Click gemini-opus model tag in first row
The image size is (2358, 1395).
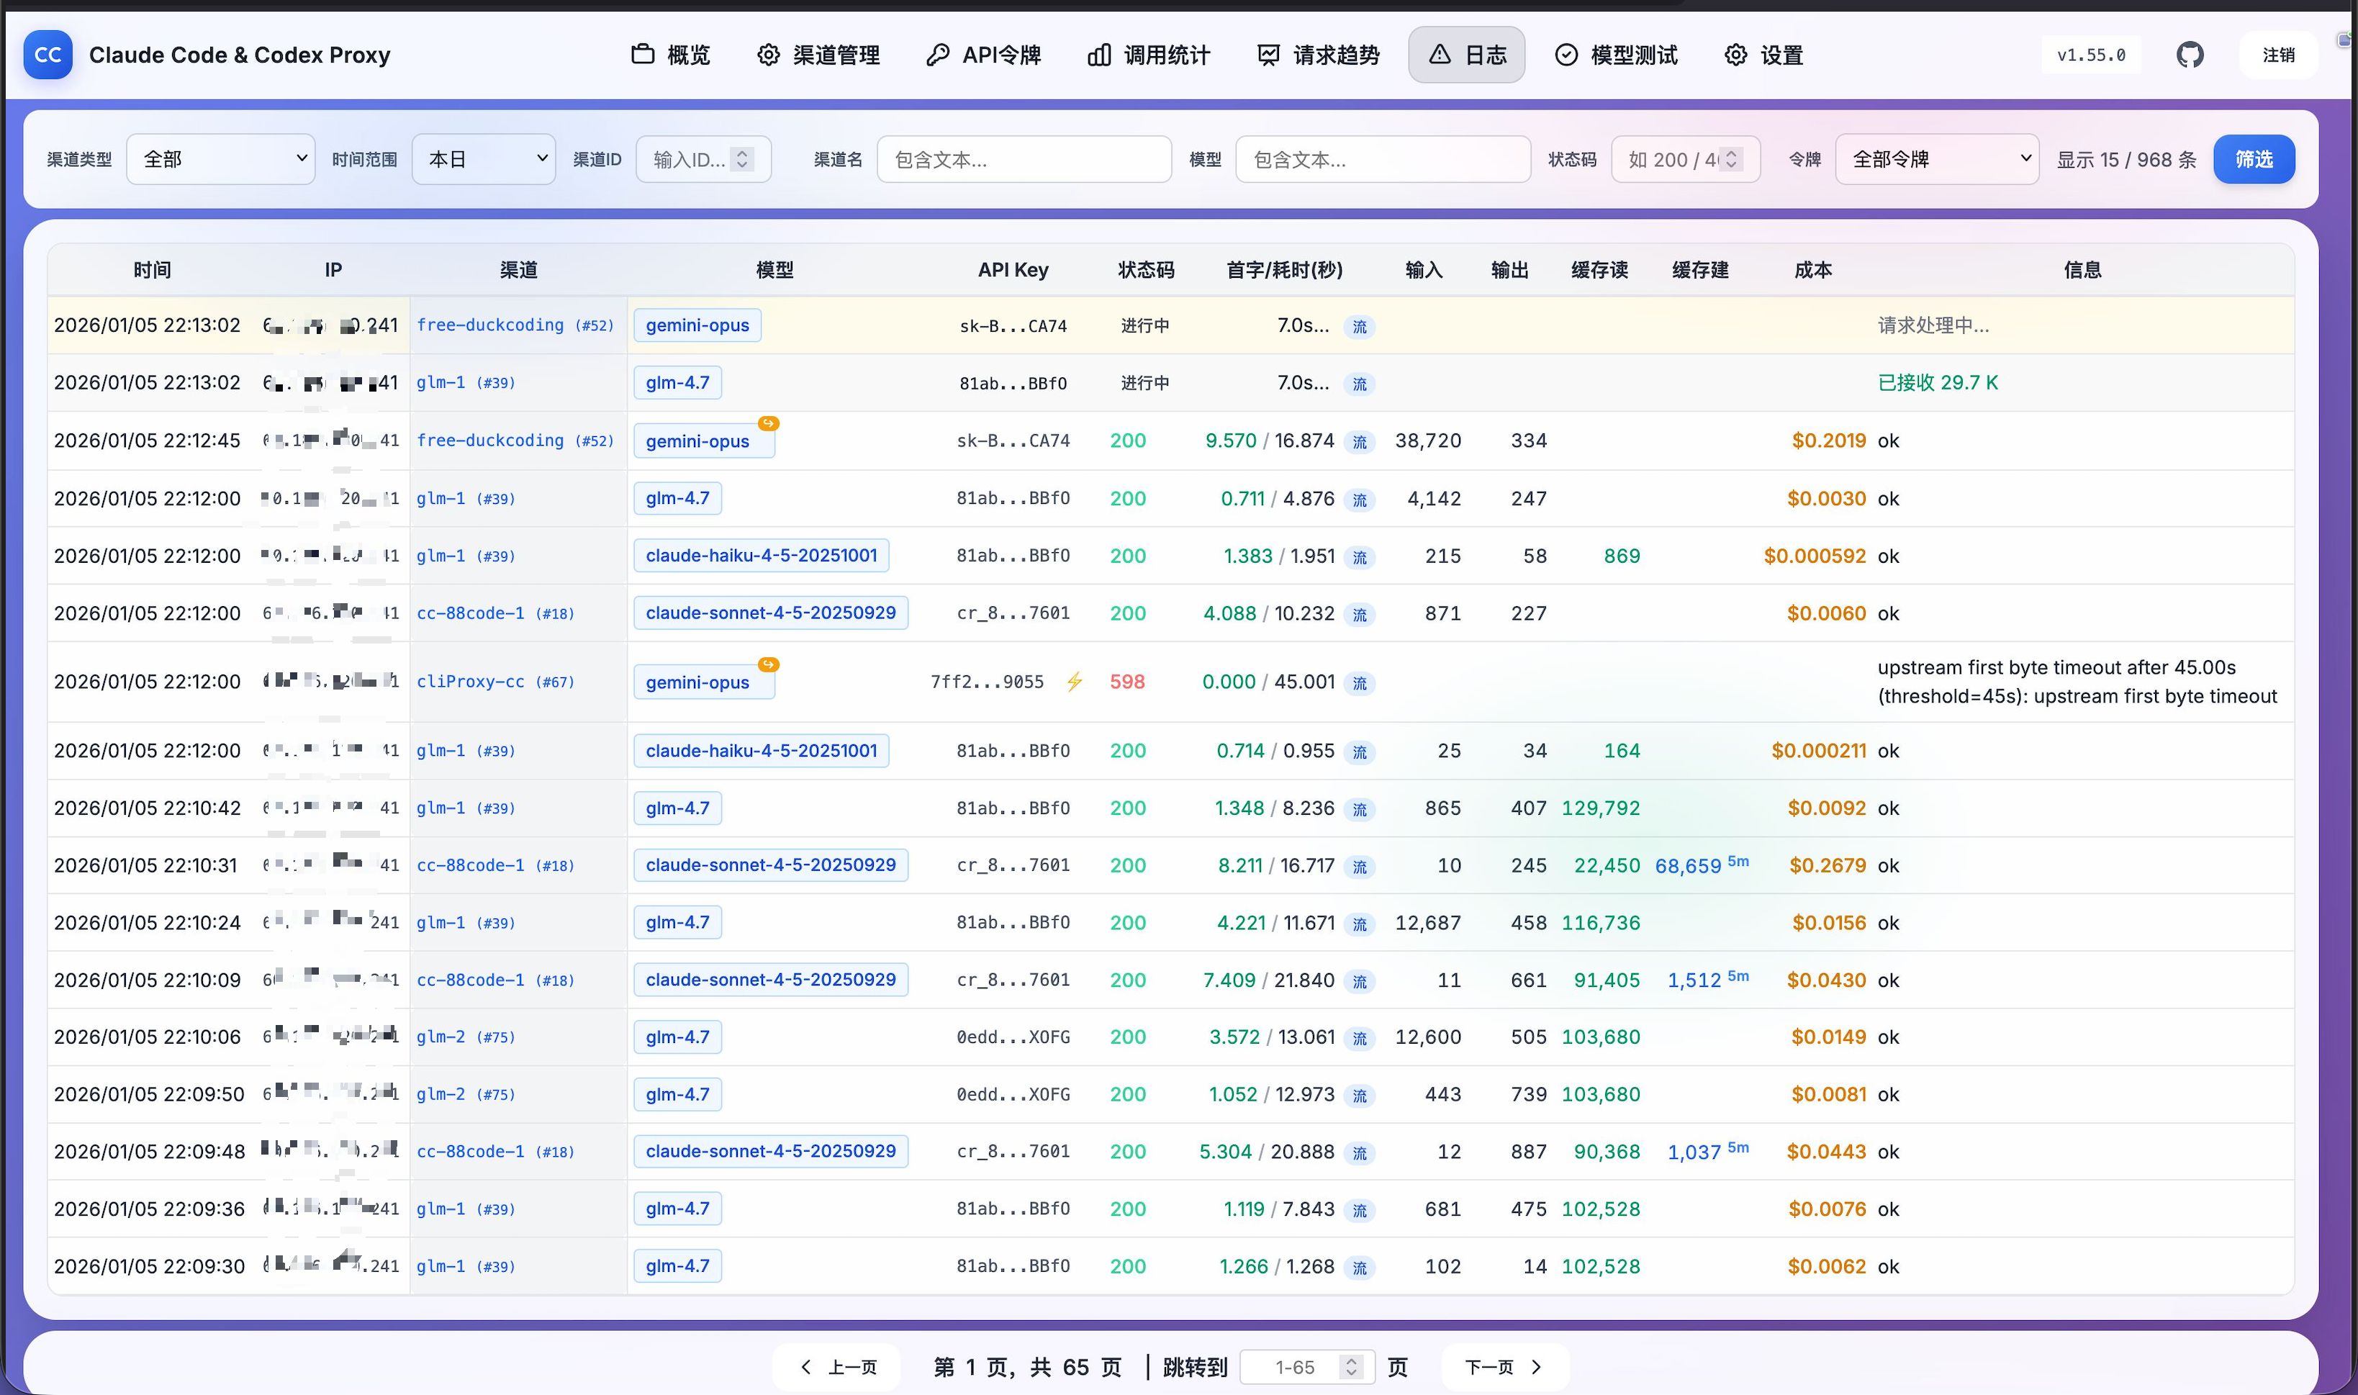pos(697,325)
